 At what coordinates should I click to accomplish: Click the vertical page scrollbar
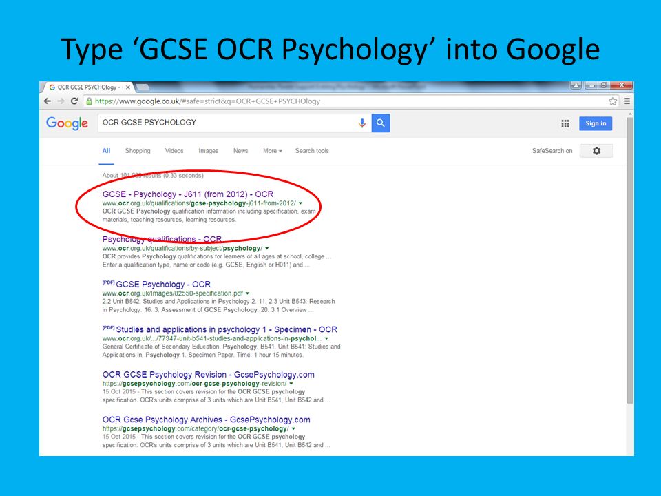coord(630,260)
